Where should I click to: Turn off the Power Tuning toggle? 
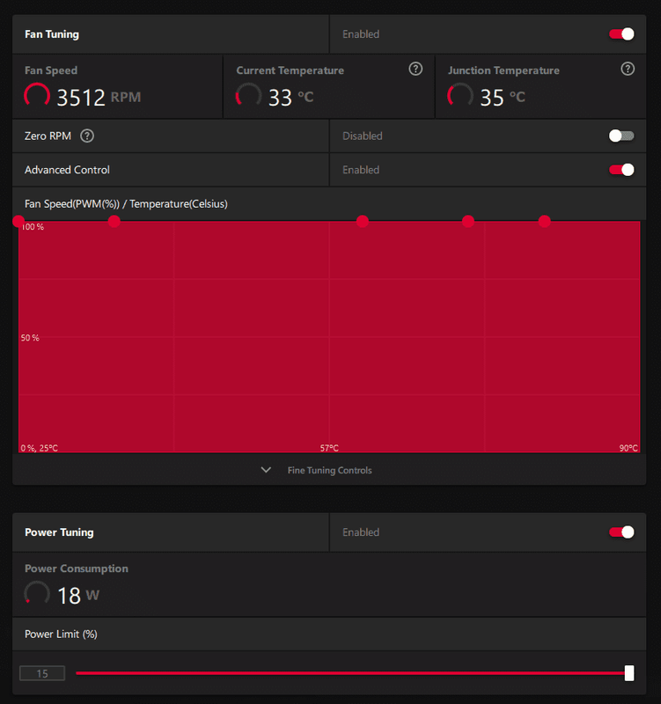621,532
